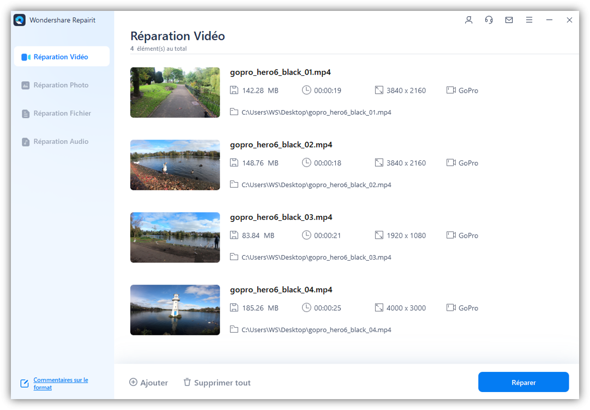Click the resolution icon of gopro_hero6_black_02.mp4
Viewport: 590px width, 410px height.
(x=379, y=163)
